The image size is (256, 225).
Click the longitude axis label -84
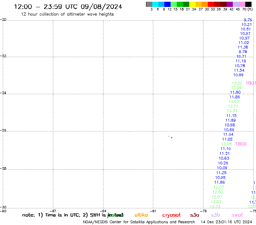tap(103, 211)
